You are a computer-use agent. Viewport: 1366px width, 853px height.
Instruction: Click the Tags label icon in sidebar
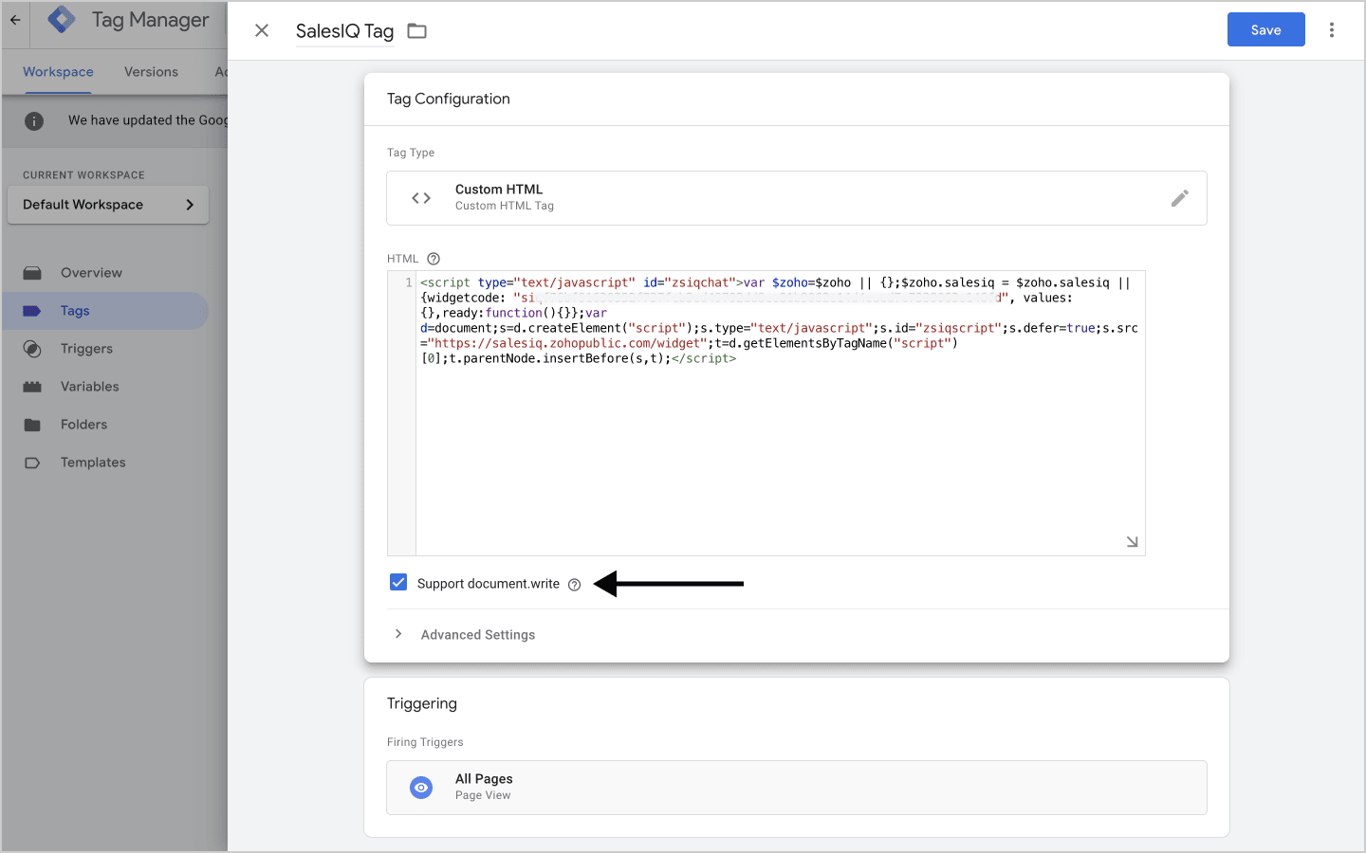32,311
